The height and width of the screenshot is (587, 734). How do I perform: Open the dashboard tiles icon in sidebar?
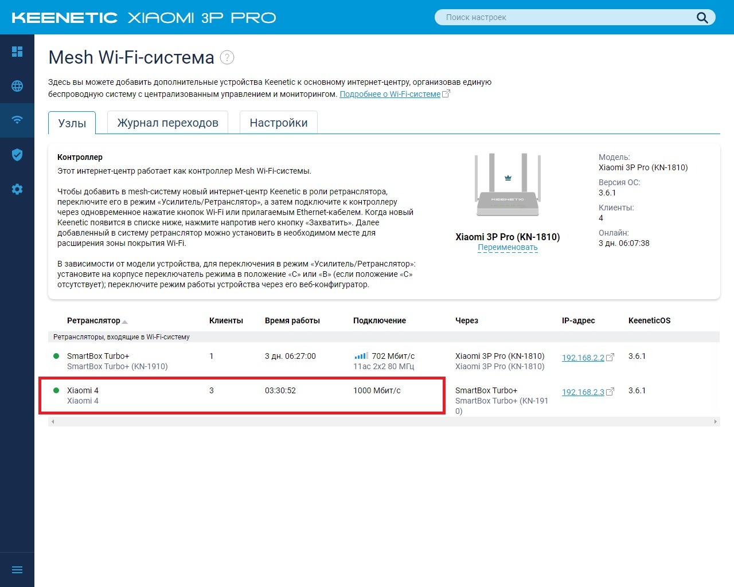tap(17, 52)
